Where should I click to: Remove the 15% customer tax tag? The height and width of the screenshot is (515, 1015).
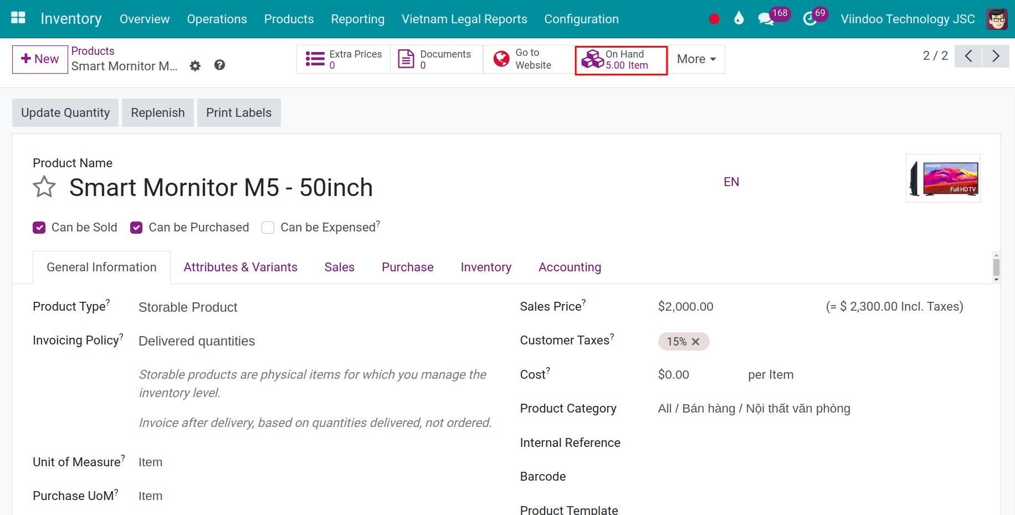pyautogui.click(x=696, y=342)
